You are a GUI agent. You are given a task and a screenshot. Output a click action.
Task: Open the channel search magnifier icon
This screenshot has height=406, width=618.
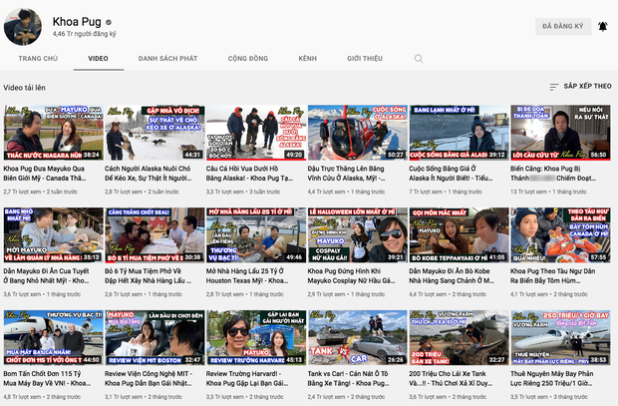419,59
